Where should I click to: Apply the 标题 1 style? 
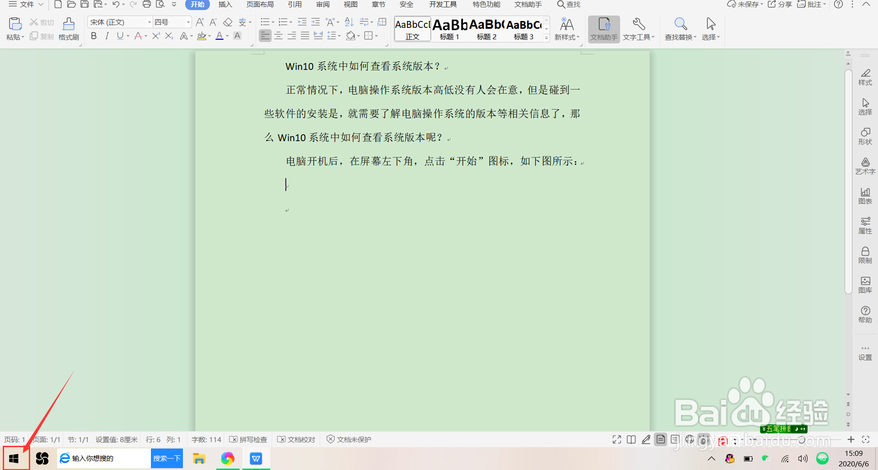tap(449, 28)
